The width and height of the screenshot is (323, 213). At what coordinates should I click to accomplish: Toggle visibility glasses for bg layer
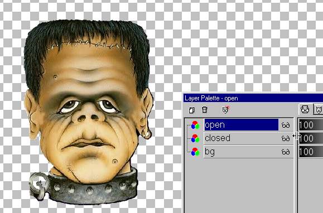[286, 152]
